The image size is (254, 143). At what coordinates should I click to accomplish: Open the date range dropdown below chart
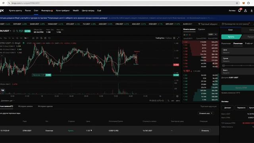8,100
